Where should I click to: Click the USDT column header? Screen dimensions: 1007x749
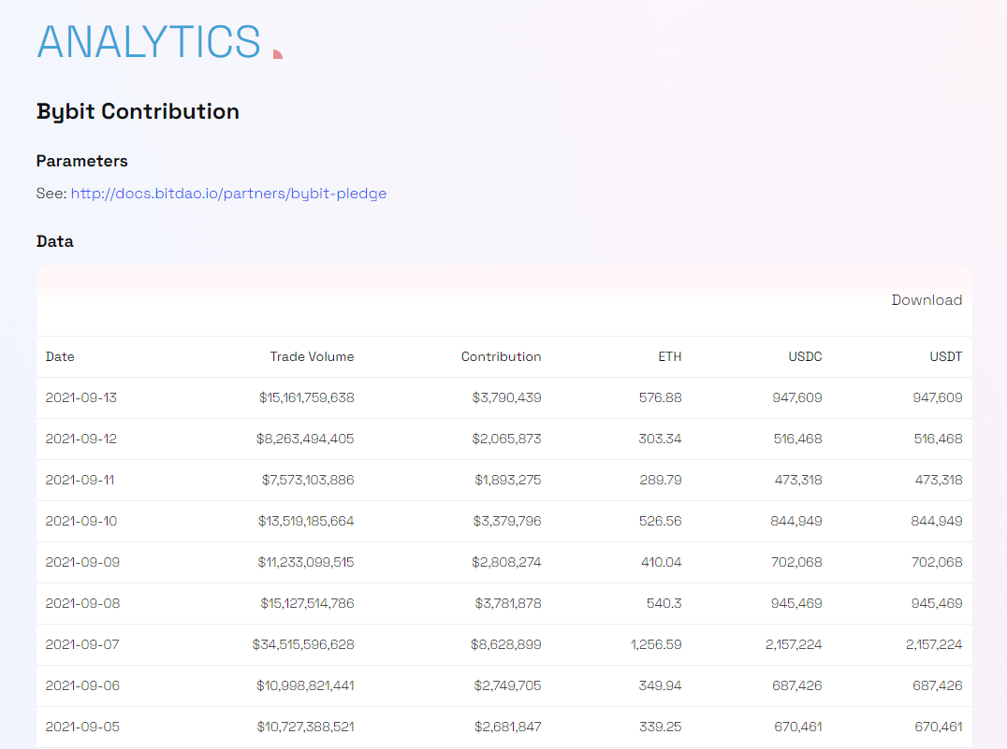[946, 357]
